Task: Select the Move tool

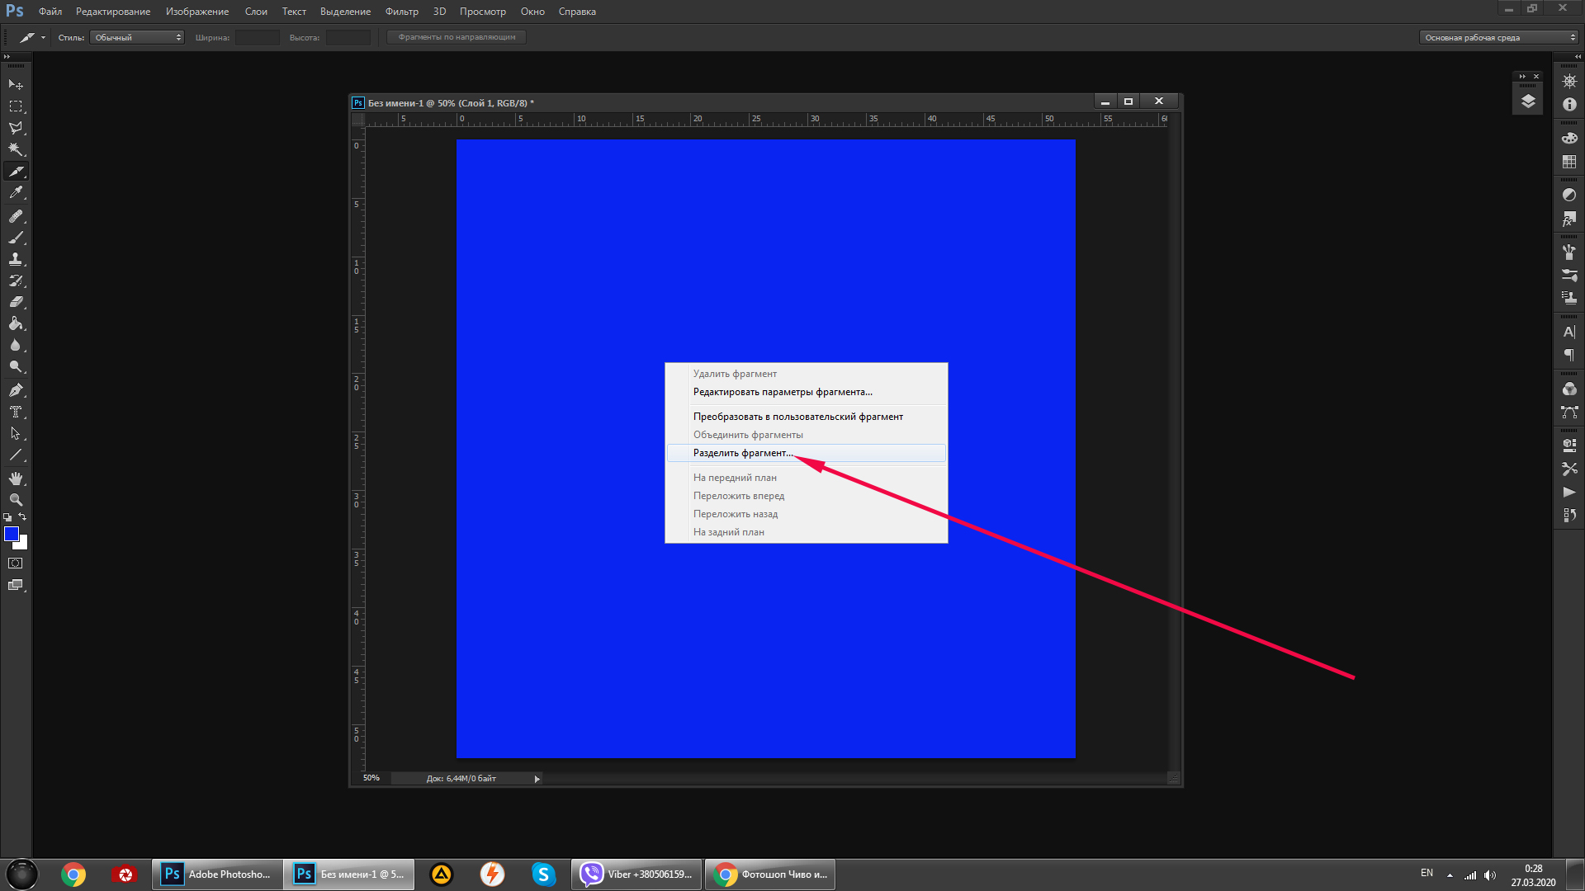Action: (x=16, y=85)
